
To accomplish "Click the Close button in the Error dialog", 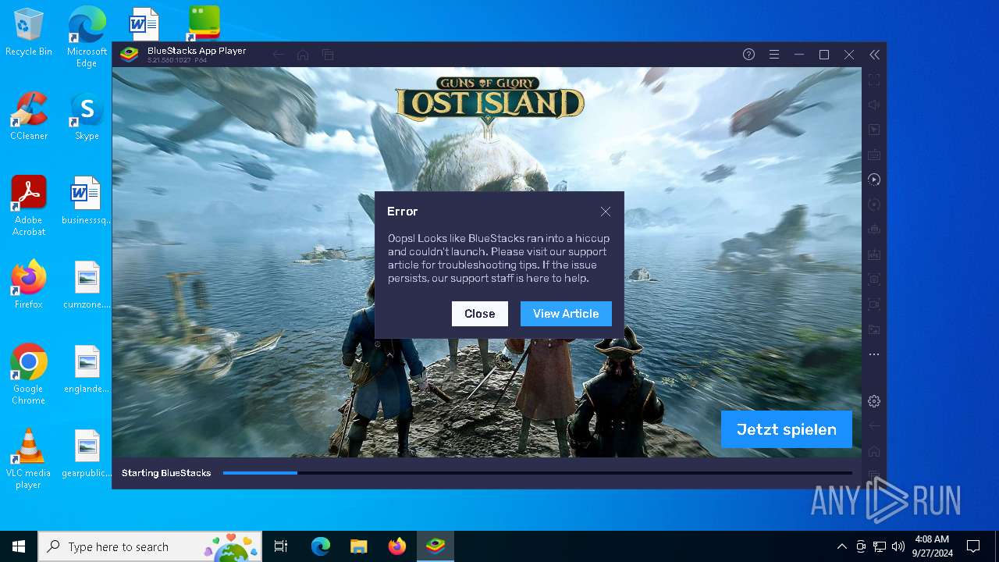I will 480,314.
